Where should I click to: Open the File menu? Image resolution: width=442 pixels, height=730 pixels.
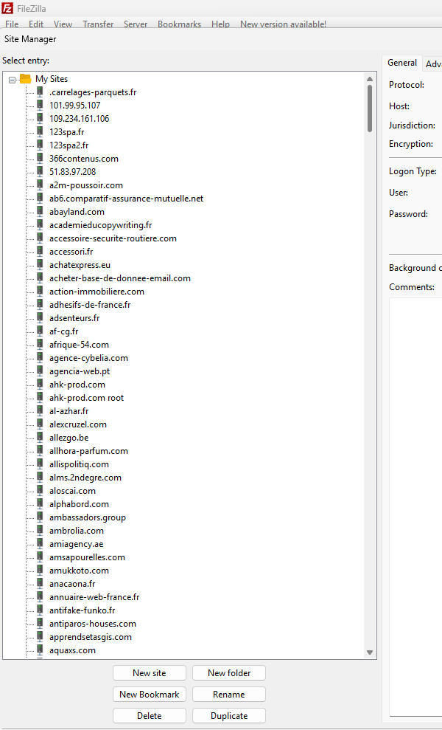(x=12, y=24)
